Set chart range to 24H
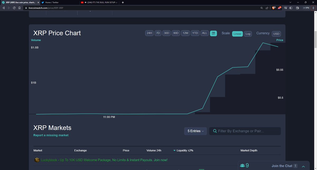 150,33
